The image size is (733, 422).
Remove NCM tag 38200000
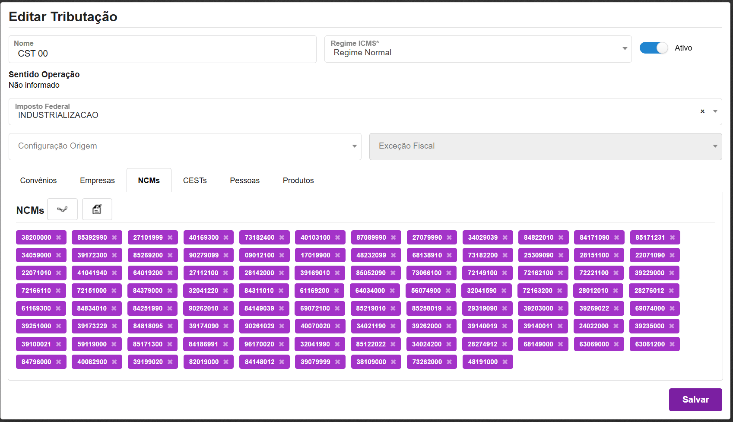click(x=59, y=238)
